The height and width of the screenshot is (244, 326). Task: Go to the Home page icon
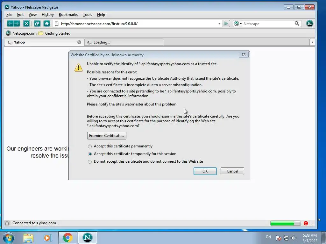[x=47, y=24]
